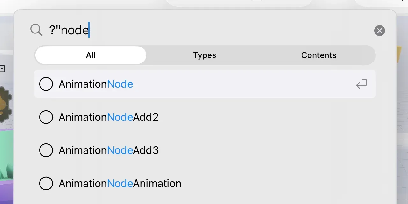Switch to the All filter tab
408x204 pixels.
pos(91,55)
